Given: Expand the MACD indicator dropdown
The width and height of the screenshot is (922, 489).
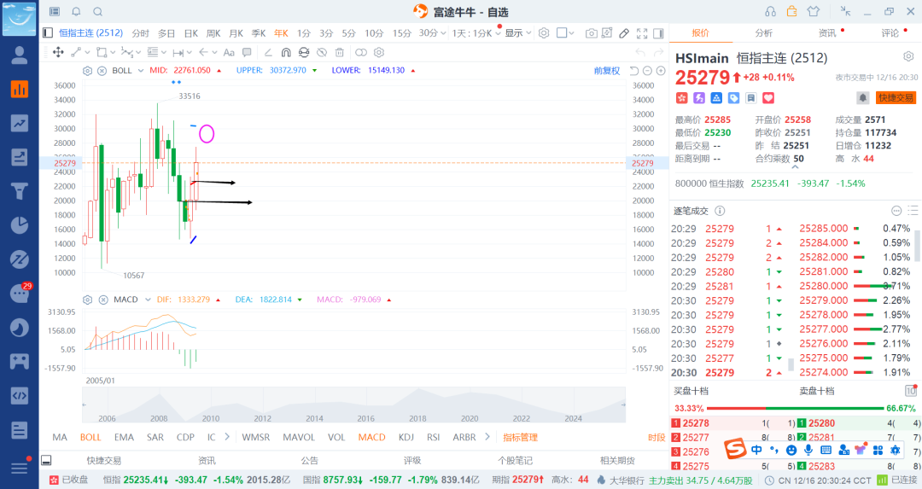Looking at the screenshot, I should click(148, 300).
